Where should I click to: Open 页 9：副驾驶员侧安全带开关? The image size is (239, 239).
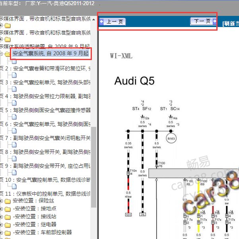45,166
